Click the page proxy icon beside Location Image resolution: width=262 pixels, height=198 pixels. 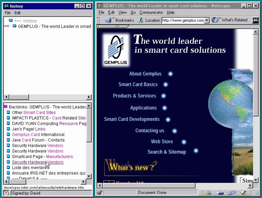click(141, 20)
